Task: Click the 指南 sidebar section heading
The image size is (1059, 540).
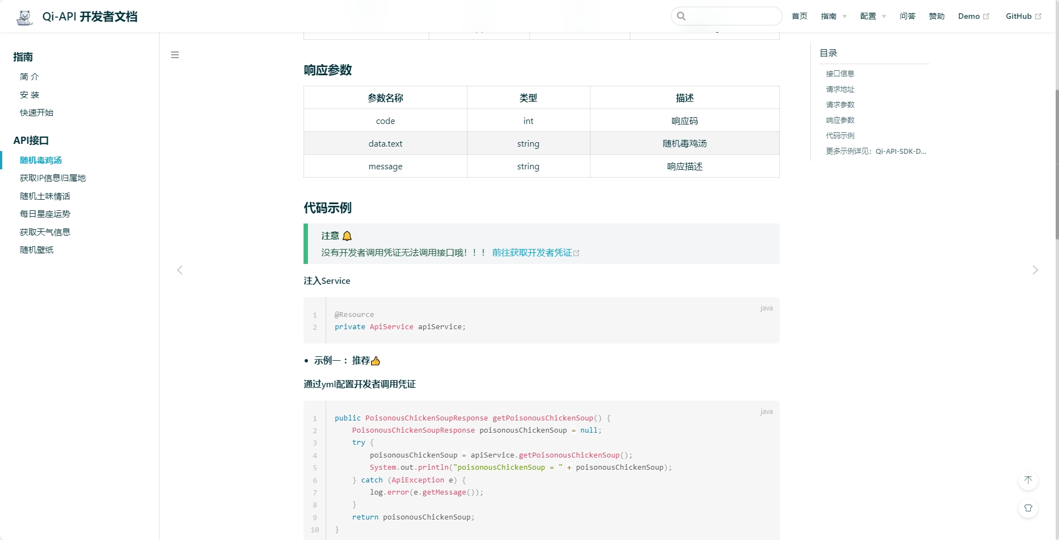Action: click(23, 56)
